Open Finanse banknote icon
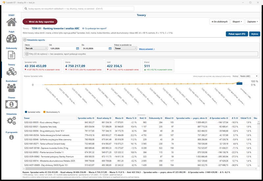The image size is (263, 181). point(12,104)
